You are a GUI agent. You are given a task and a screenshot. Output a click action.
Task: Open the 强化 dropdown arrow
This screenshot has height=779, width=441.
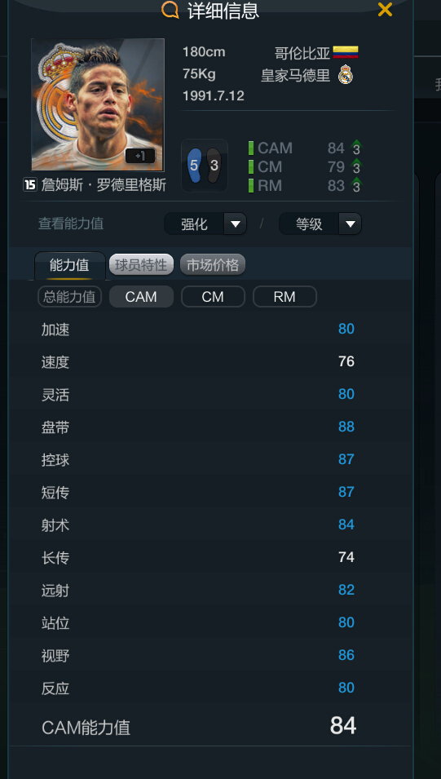(235, 224)
